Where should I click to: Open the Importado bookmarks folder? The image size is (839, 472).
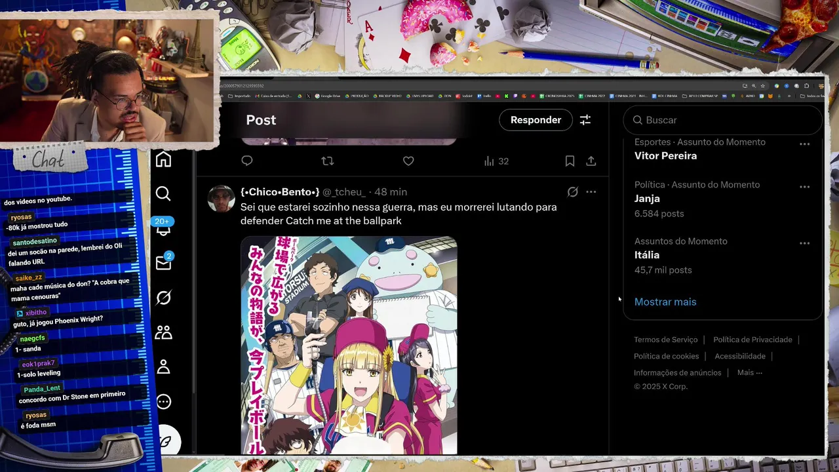[239, 96]
